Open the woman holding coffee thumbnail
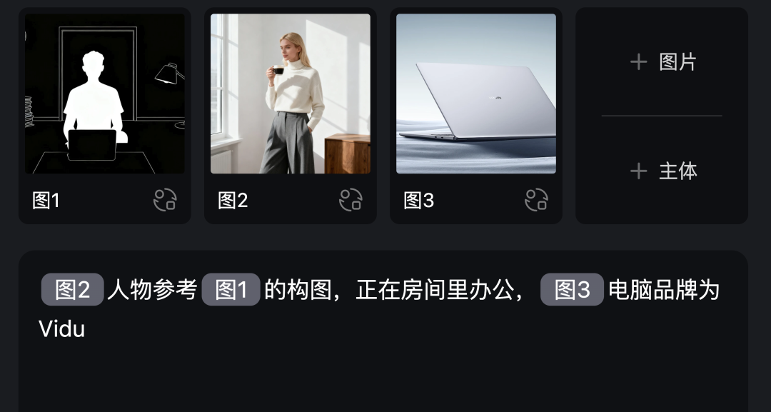771x412 pixels. (291, 94)
